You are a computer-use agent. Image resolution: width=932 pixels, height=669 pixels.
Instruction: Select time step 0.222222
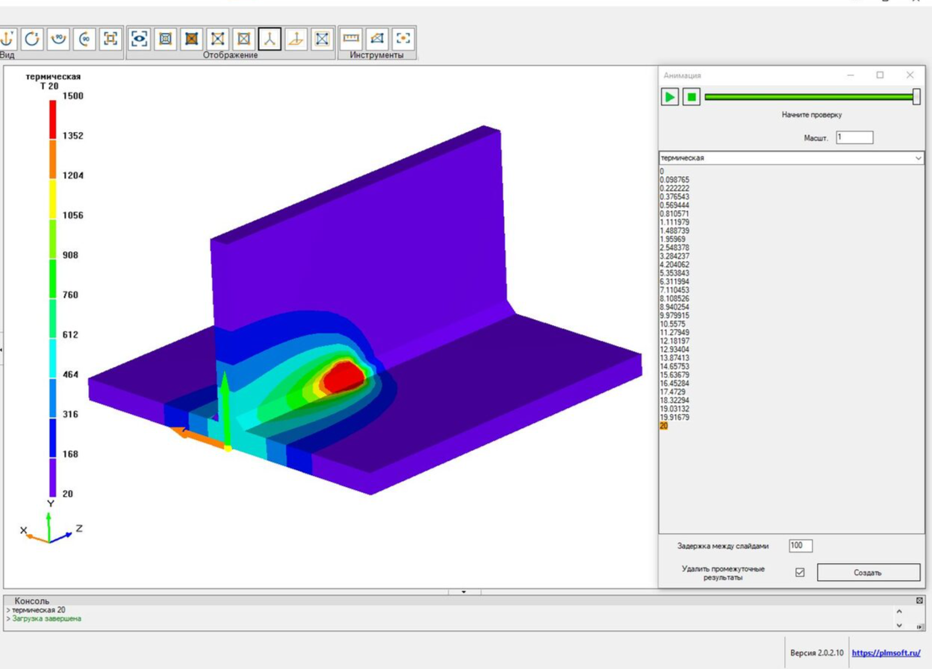click(x=674, y=189)
